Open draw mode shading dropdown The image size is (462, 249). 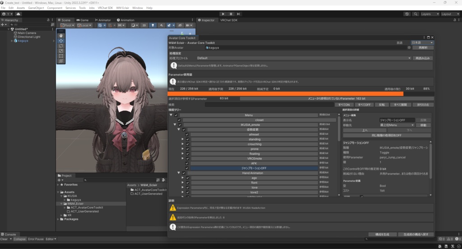coord(134,25)
